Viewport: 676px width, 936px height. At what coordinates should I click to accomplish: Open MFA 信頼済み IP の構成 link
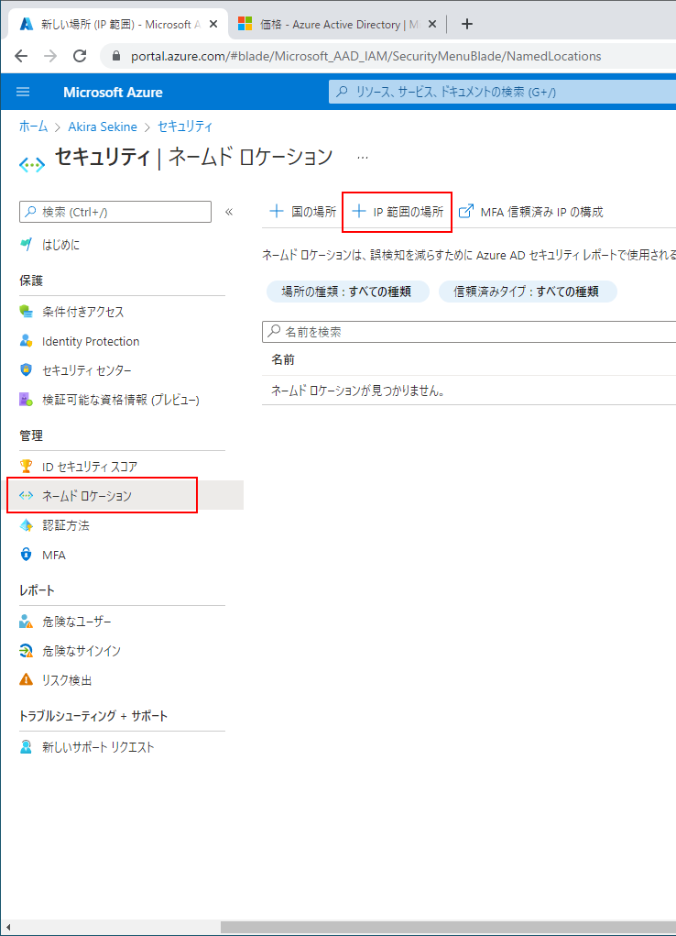(531, 212)
